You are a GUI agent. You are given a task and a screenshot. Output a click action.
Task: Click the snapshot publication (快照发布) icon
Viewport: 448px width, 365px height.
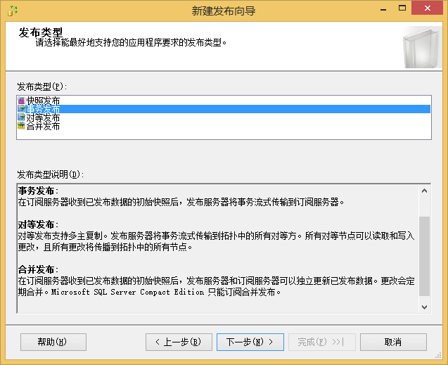(21, 101)
